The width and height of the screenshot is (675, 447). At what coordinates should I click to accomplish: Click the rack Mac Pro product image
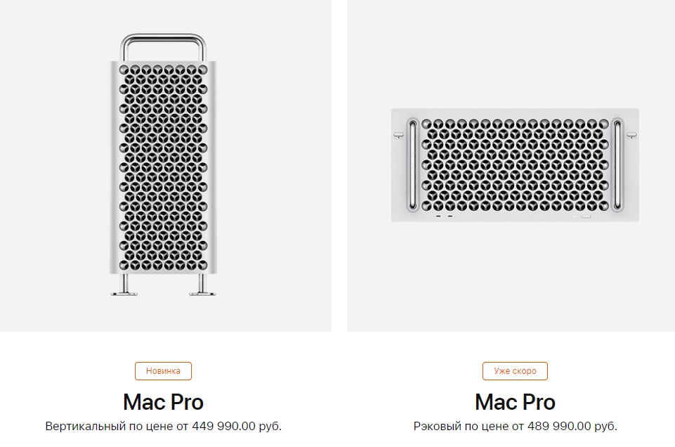tap(514, 165)
